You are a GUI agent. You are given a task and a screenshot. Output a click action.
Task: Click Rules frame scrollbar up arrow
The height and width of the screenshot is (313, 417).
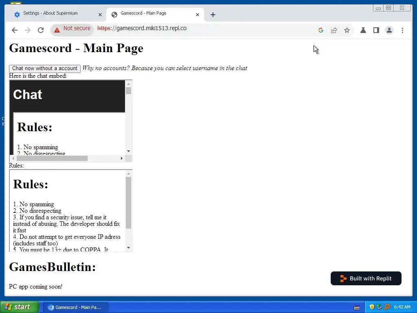[x=128, y=174]
